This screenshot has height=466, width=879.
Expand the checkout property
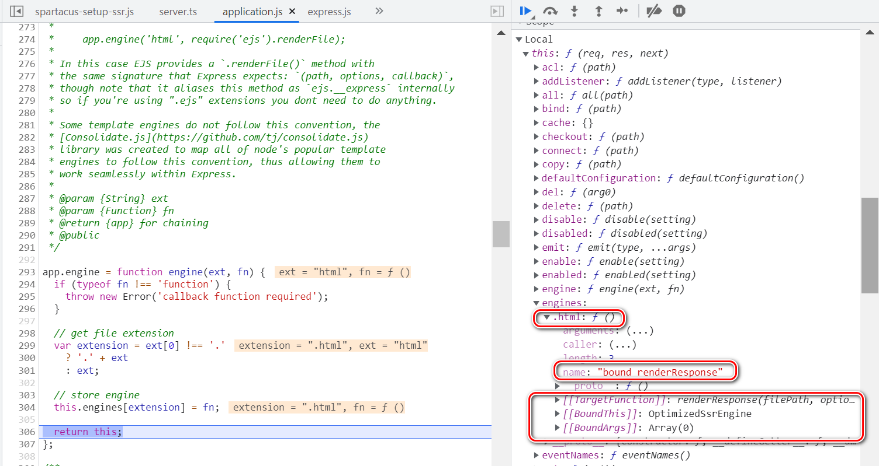click(x=536, y=136)
